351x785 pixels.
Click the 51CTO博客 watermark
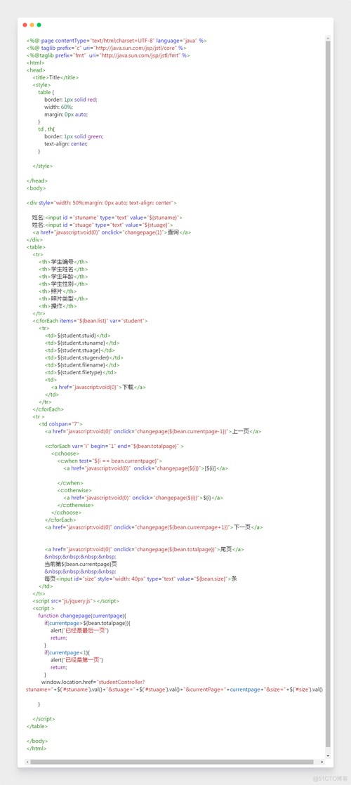[329, 779]
